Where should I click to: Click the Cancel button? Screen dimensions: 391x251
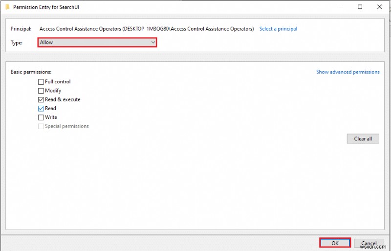pyautogui.click(x=369, y=243)
